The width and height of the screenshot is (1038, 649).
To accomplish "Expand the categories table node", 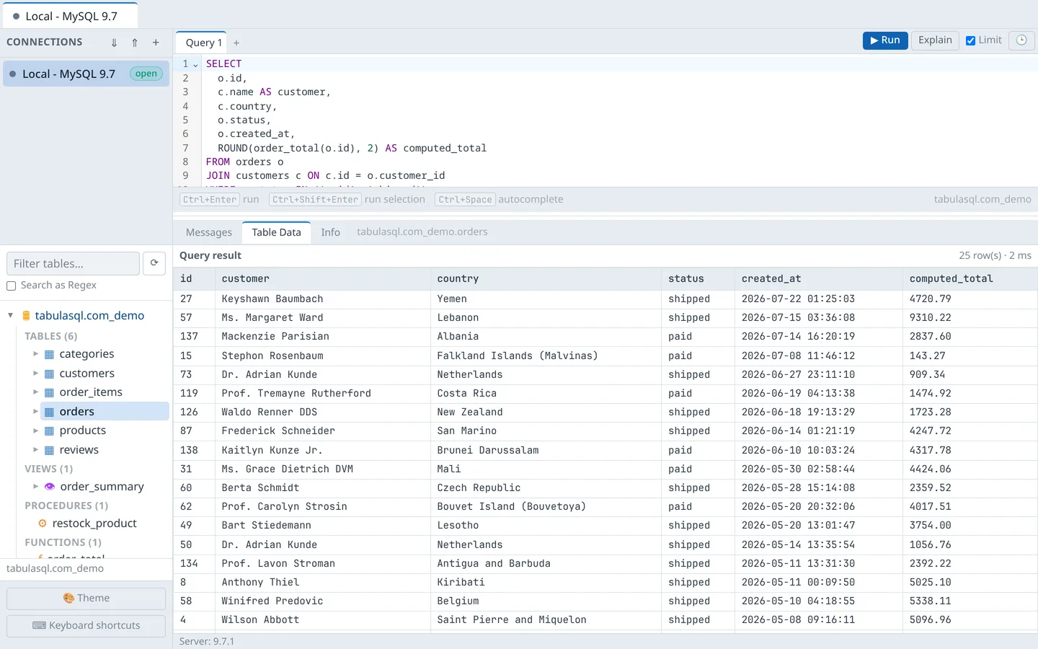I will click(35, 354).
